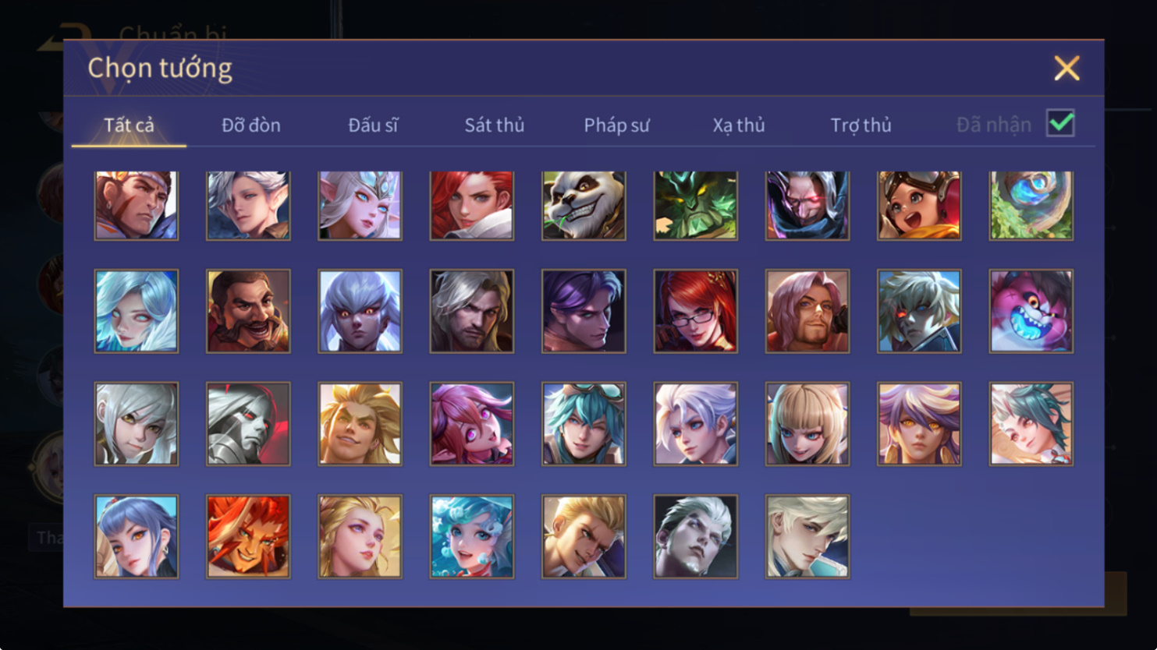Screen dimensions: 1157x650
Task: Select the silver armored knight hero
Action: [248, 424]
